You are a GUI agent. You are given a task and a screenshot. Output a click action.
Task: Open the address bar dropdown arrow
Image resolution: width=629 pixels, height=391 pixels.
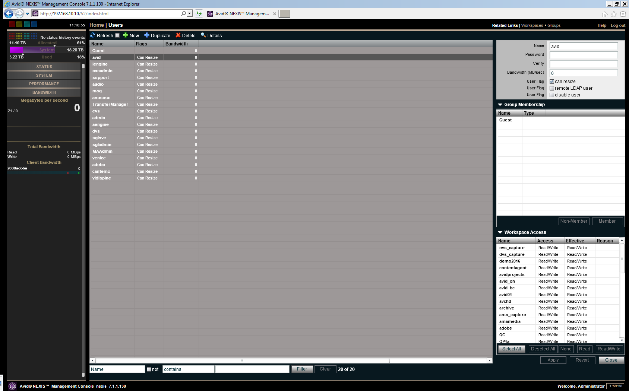pos(190,13)
